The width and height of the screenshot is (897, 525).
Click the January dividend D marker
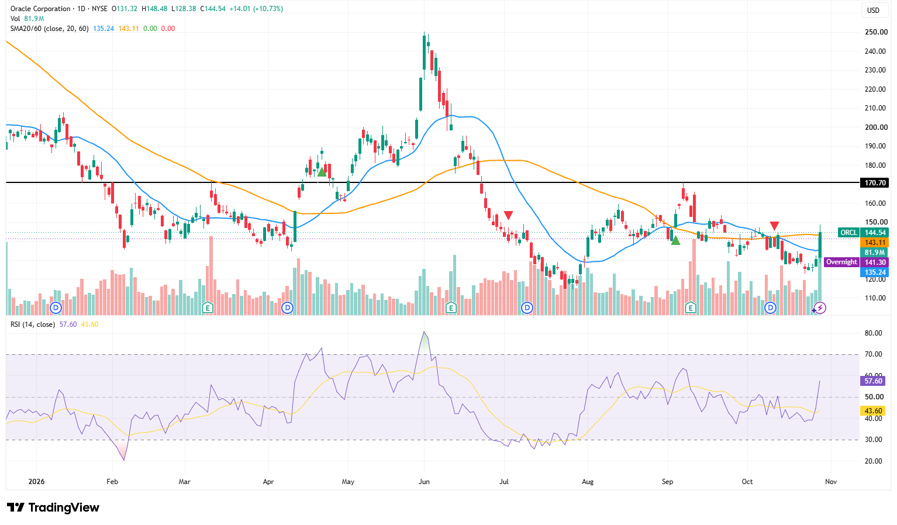point(56,308)
